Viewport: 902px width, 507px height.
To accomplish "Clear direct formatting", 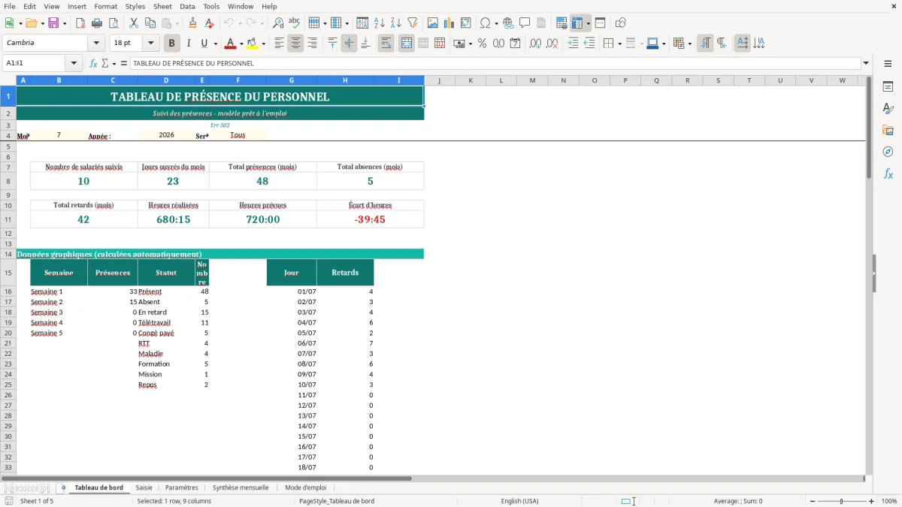I will [210, 23].
